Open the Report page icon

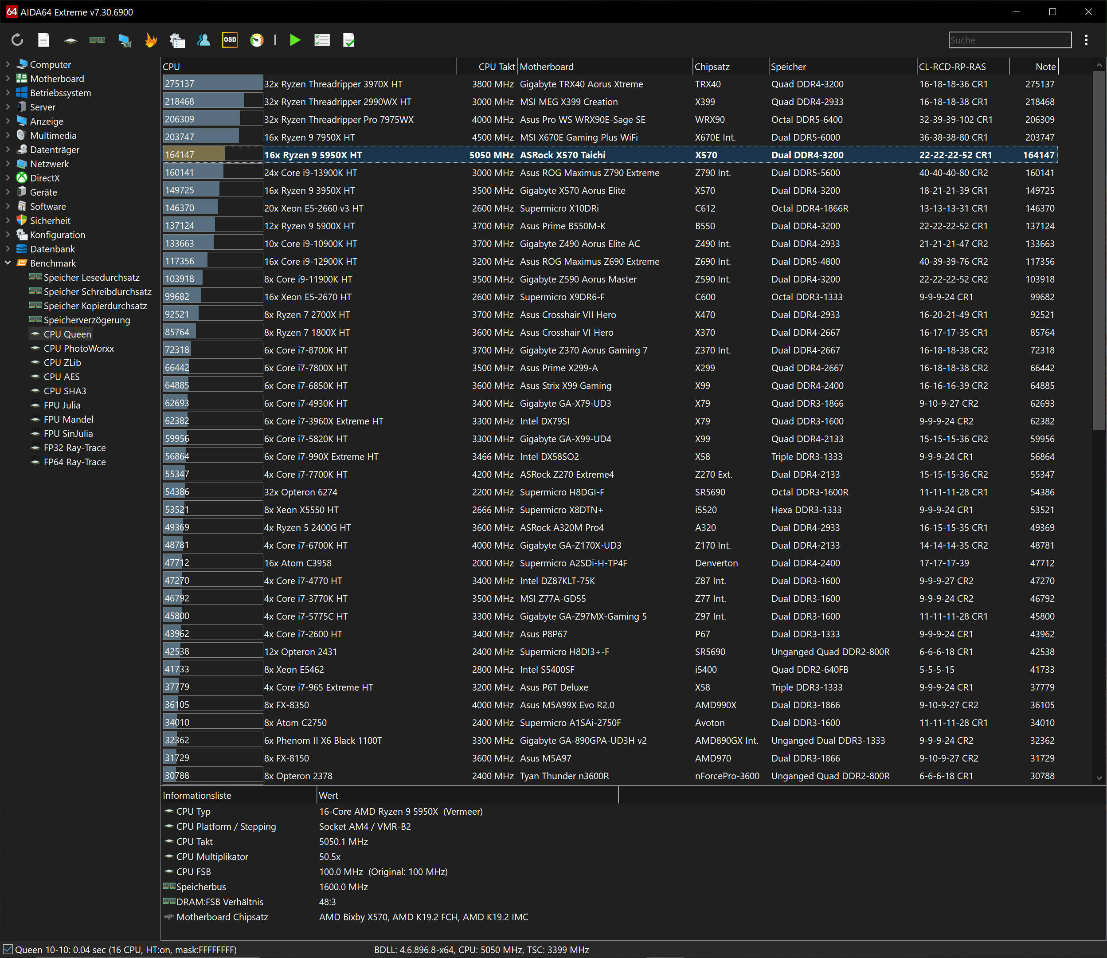pos(44,40)
